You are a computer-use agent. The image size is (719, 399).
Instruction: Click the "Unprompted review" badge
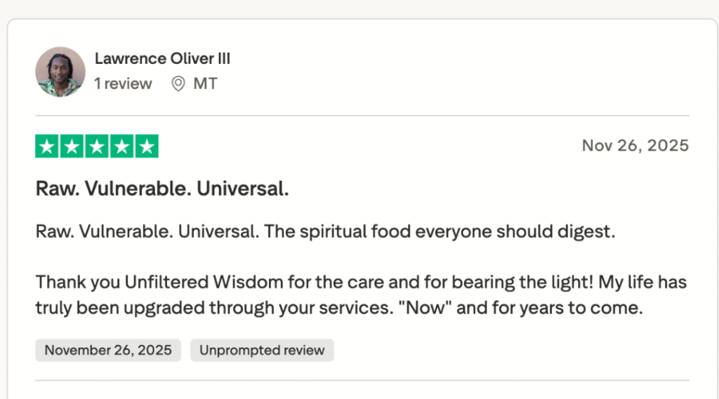(x=262, y=350)
